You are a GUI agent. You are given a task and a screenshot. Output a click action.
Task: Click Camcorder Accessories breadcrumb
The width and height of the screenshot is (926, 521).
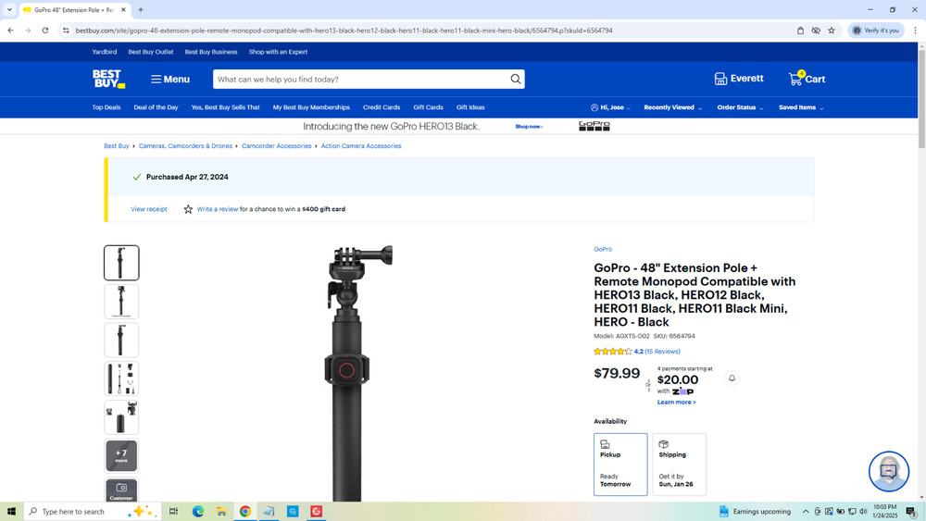(276, 145)
